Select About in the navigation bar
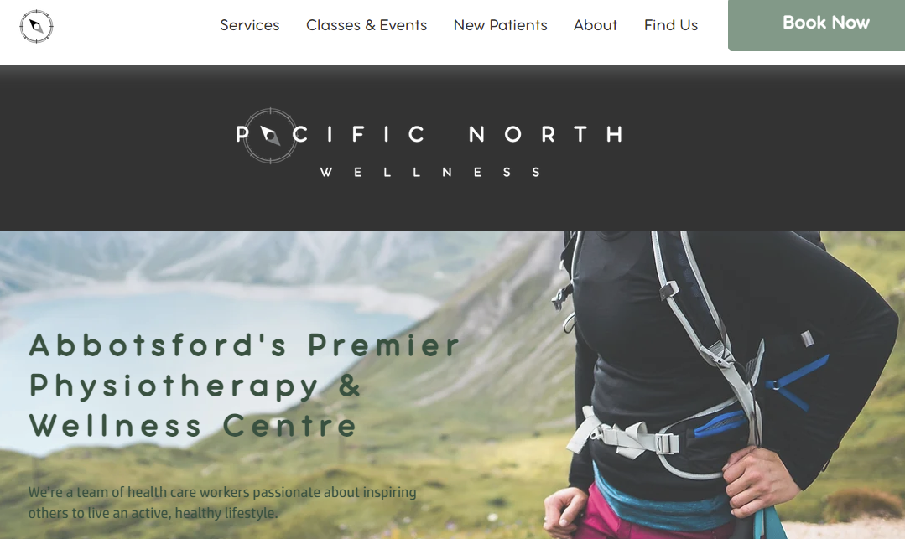The width and height of the screenshot is (905, 539). 595,25
